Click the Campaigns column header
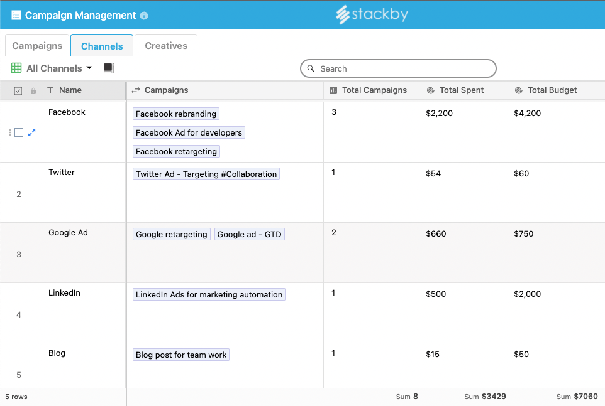 pyautogui.click(x=225, y=90)
